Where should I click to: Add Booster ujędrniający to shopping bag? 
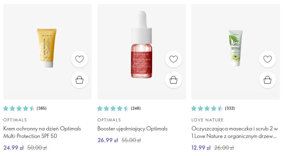pos(174,80)
